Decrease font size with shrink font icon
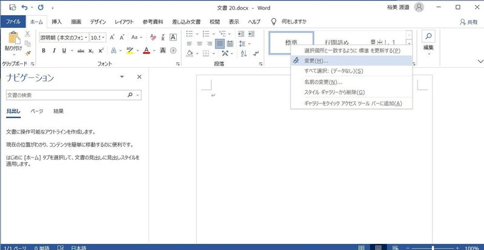This screenshot has width=484, height=250. pyautogui.click(x=122, y=38)
